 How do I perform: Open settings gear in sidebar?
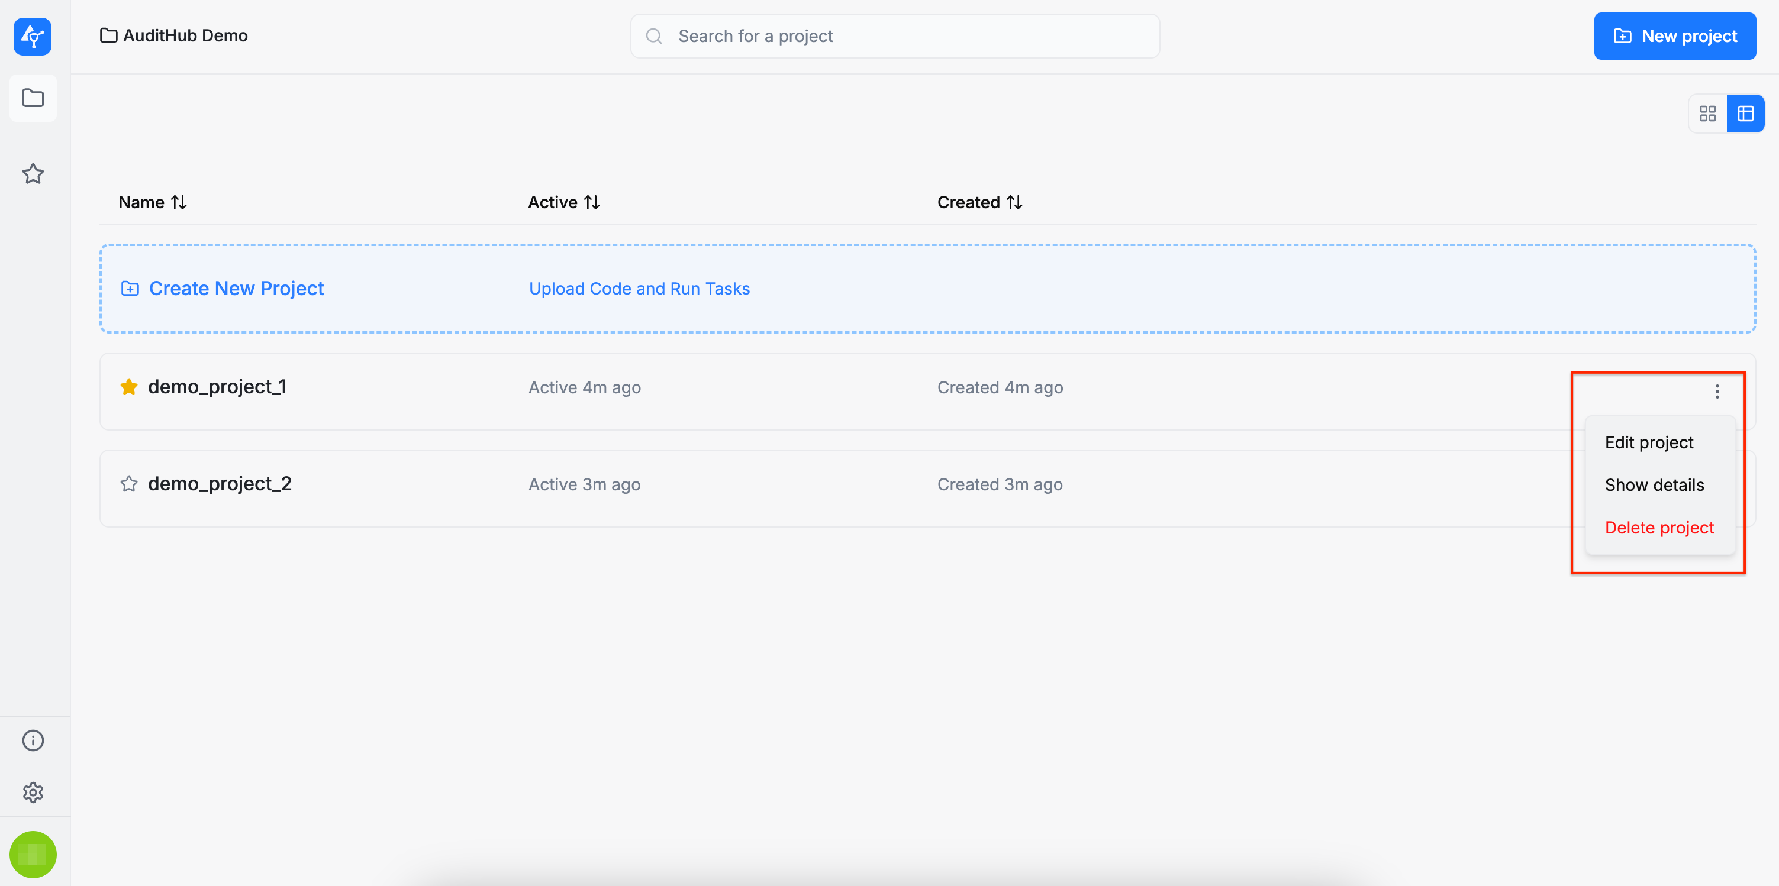pos(33,792)
